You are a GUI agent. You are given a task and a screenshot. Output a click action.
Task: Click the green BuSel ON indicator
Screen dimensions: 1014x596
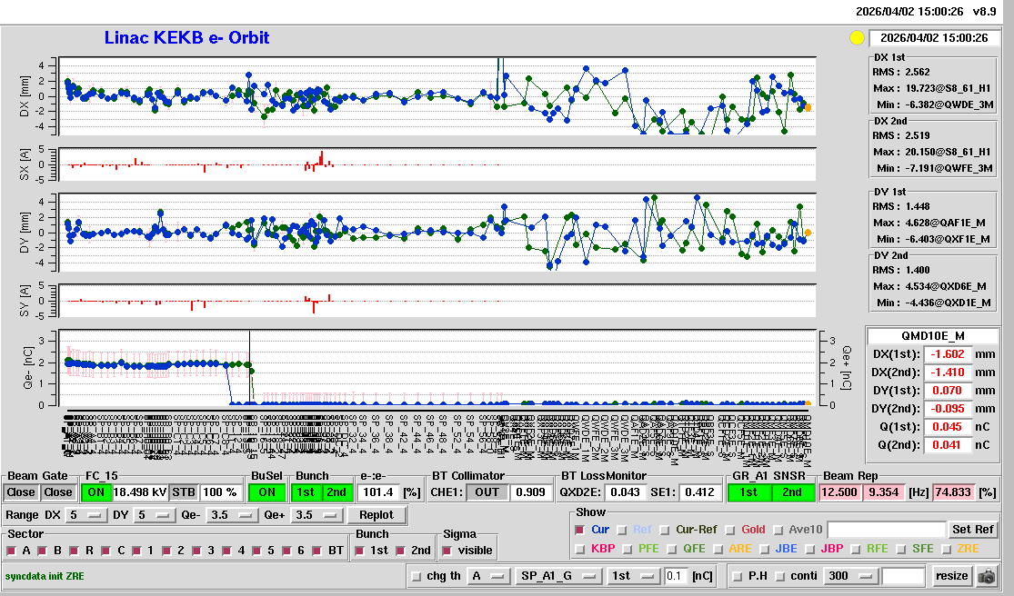(x=266, y=492)
